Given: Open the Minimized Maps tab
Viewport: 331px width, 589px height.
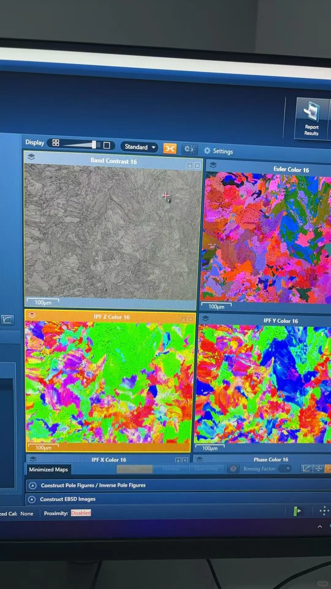Looking at the screenshot, I should click(48, 469).
